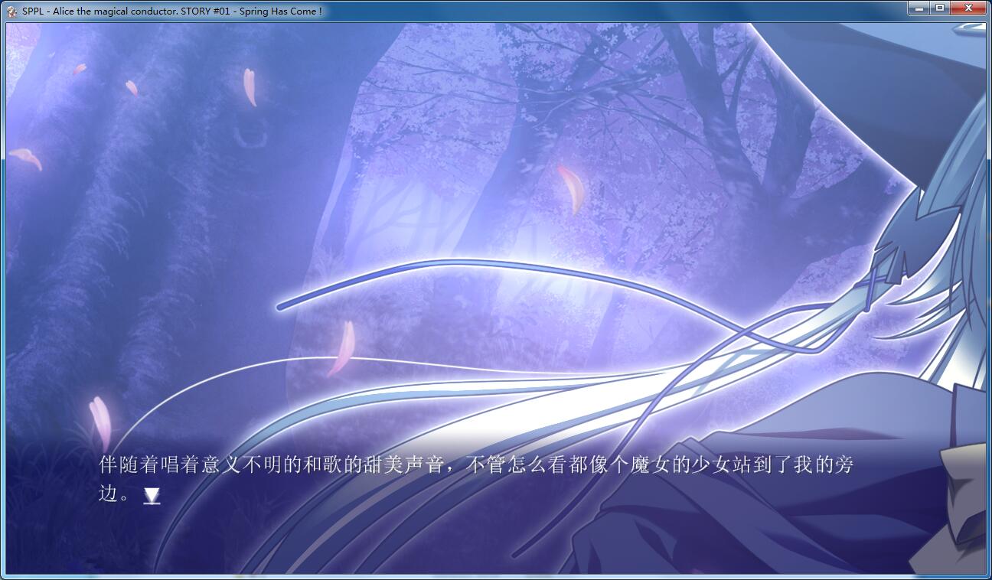This screenshot has width=992, height=580.
Task: Click the large petal in the center forest
Action: click(x=570, y=187)
